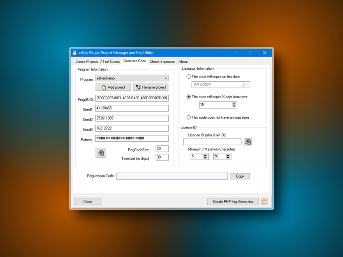Screen dimensions: 343x257
Task: Go to the About tab
Action: point(183,62)
